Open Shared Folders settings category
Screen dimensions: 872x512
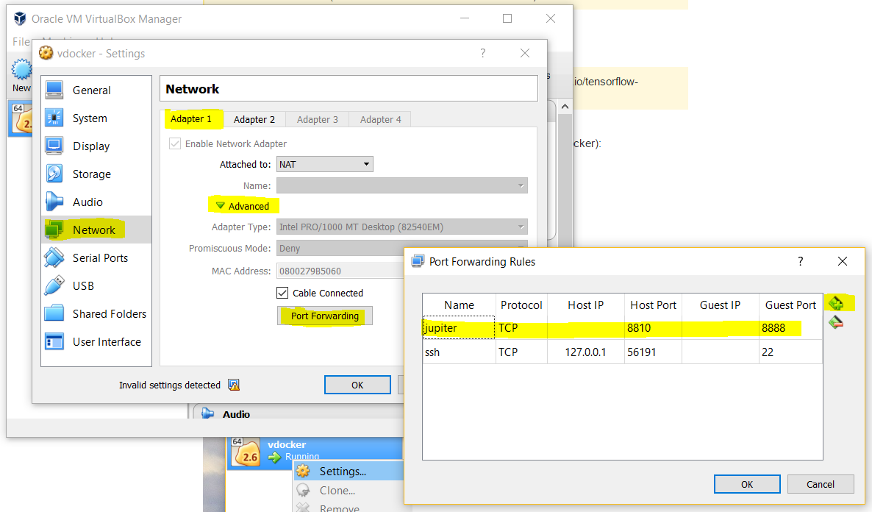pyautogui.click(x=96, y=314)
